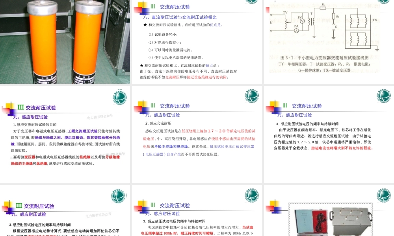The height and width of the screenshot is (236, 394).
Task: Click the green emblem on the 感应耐压试验 center slide
Action: click(251, 96)
